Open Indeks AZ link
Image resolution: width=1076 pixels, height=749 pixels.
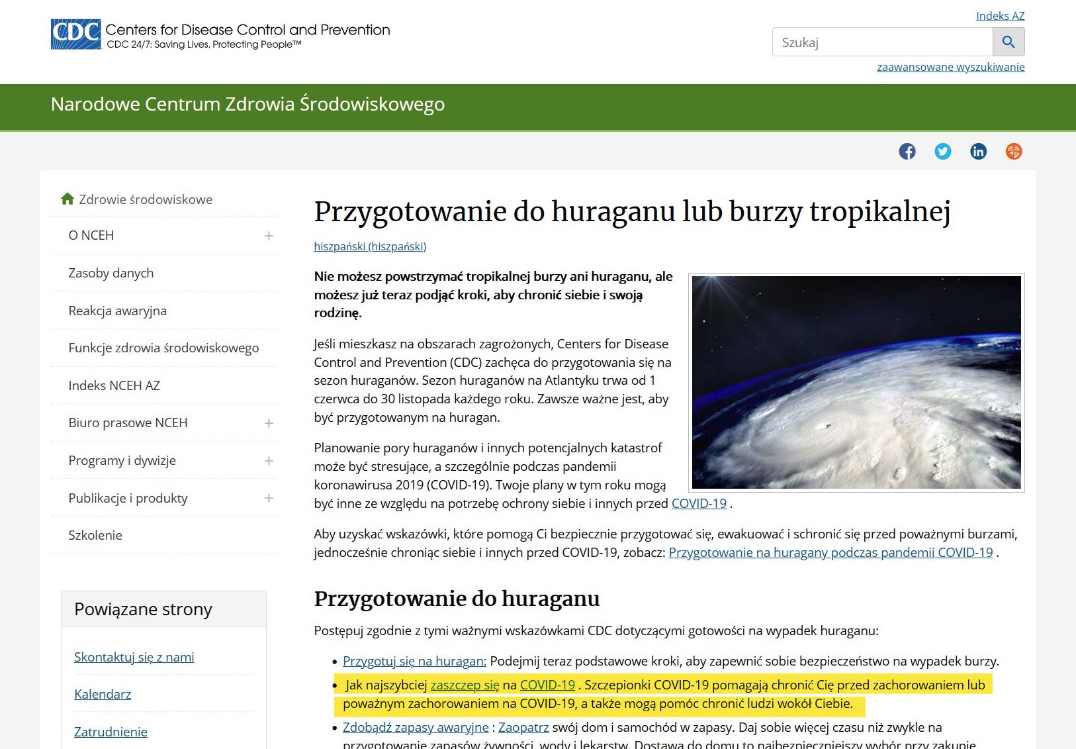[x=1000, y=16]
